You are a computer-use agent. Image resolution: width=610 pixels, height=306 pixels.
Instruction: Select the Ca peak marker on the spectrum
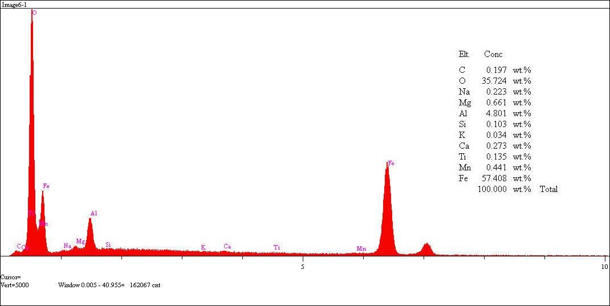click(x=227, y=247)
